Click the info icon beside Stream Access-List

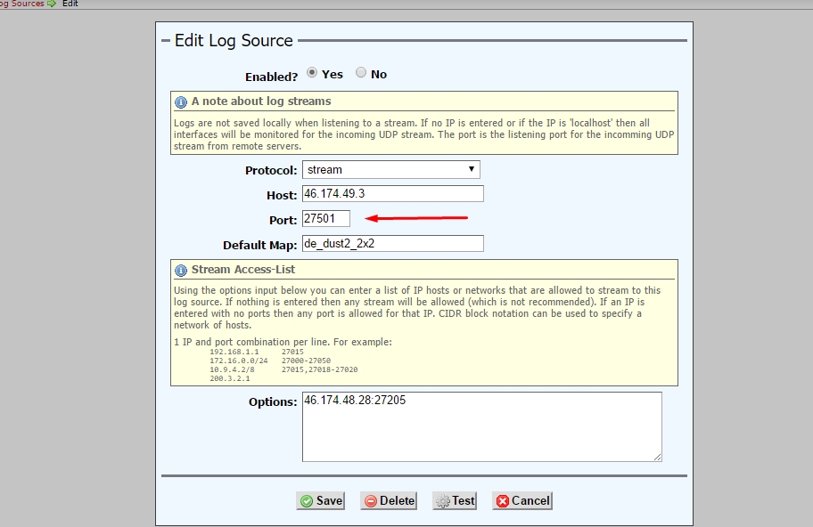(181, 270)
